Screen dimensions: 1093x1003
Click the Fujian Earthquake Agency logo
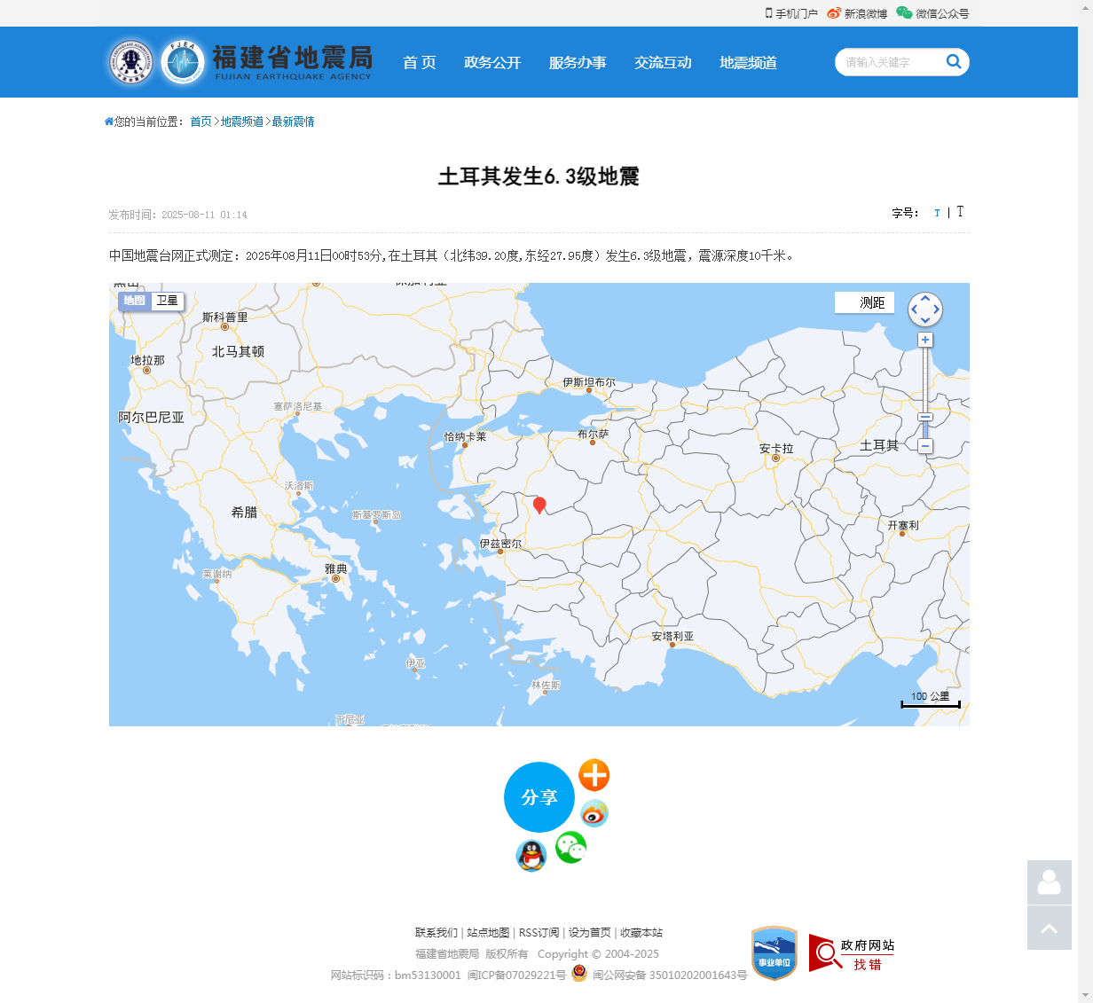[240, 62]
